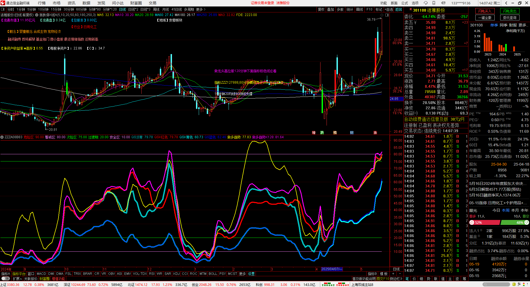Open the 普及版功能说明 link
Viewport: 530px width, 287px height.
click(x=364, y=279)
